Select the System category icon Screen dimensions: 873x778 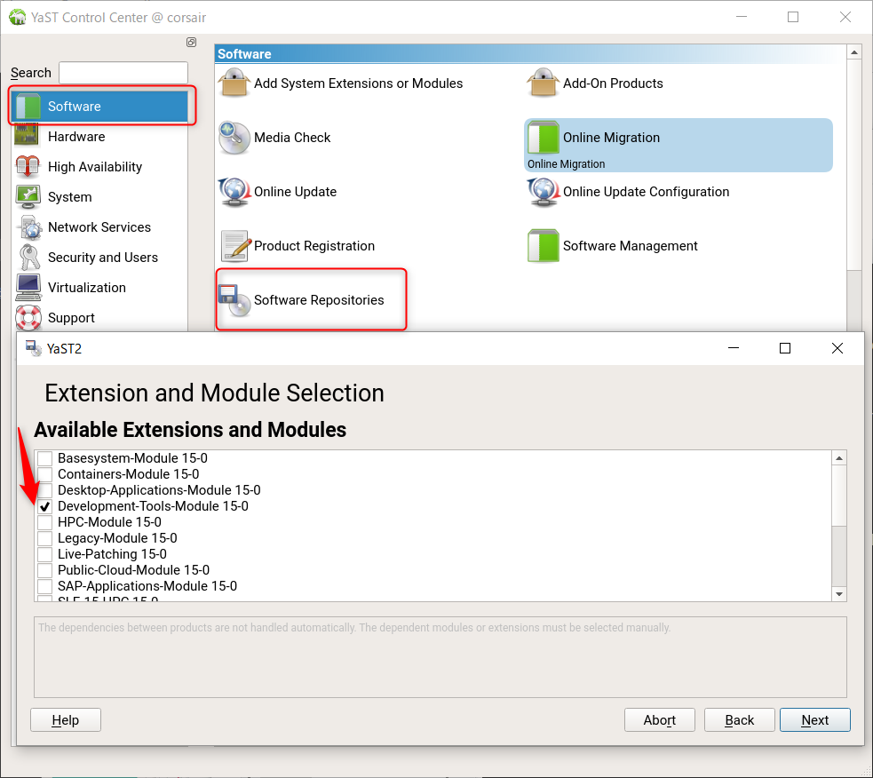click(28, 196)
